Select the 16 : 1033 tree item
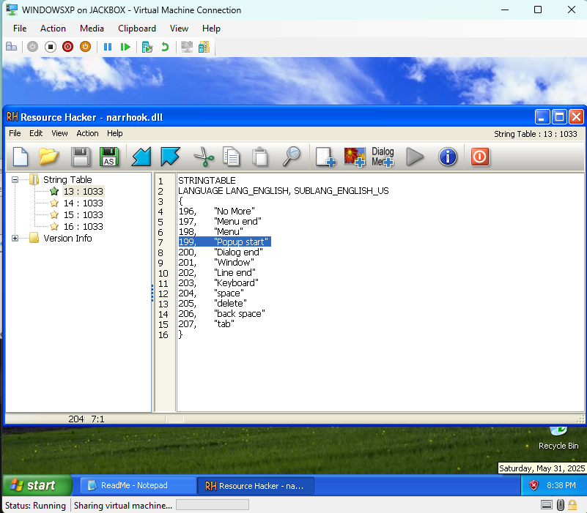Viewport: 587px width, 513px height. click(82, 226)
